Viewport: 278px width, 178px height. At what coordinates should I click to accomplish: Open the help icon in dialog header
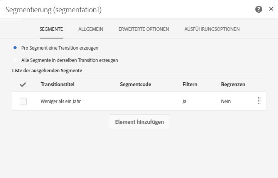tap(259, 9)
